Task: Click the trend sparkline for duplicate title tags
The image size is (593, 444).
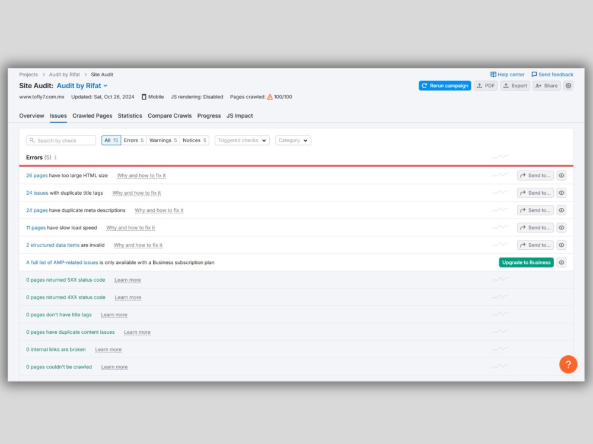Action: pos(500,192)
